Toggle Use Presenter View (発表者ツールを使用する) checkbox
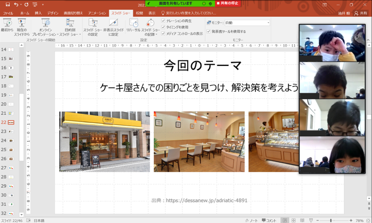The height and width of the screenshot is (223, 372). pyautogui.click(x=208, y=32)
